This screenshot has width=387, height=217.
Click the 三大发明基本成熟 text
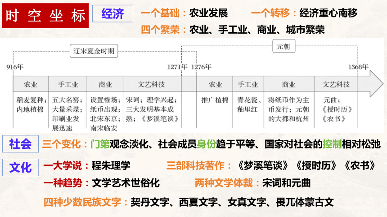click(150, 114)
